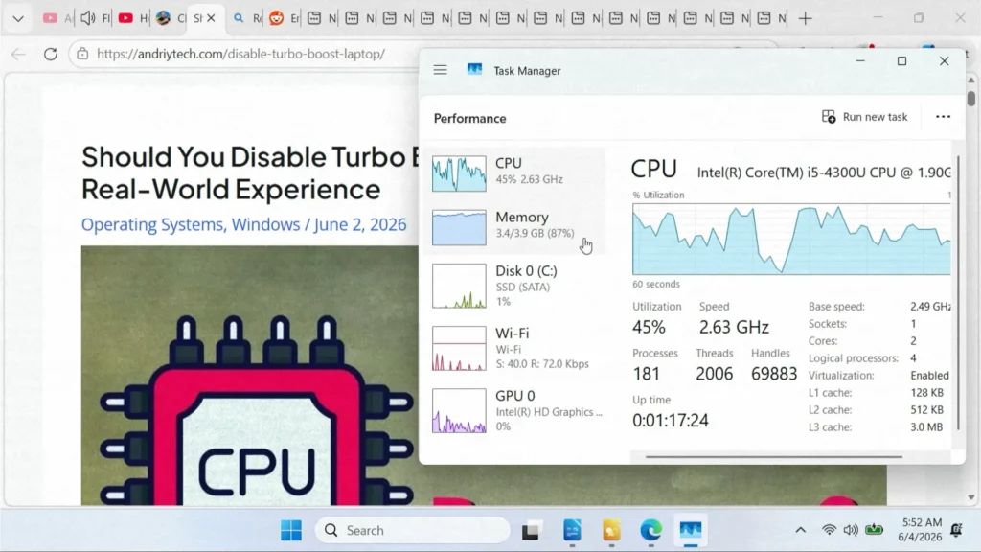Open the yellow File Explorer taskbar icon
Image resolution: width=981 pixels, height=552 pixels.
tap(611, 530)
